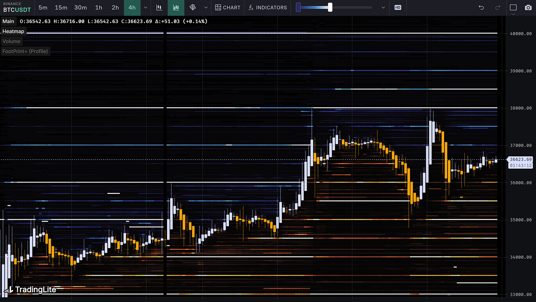Select the highlighted heatmap candles chart icon
This screenshot has height=302, width=536.
[176, 8]
